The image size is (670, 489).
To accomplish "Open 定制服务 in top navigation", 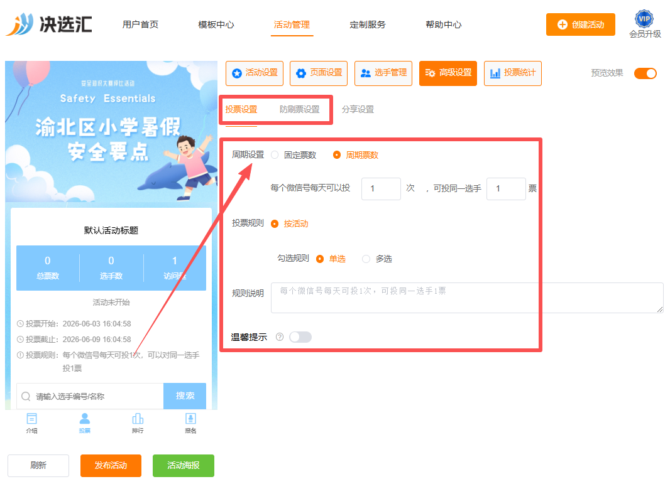I will tap(368, 24).
